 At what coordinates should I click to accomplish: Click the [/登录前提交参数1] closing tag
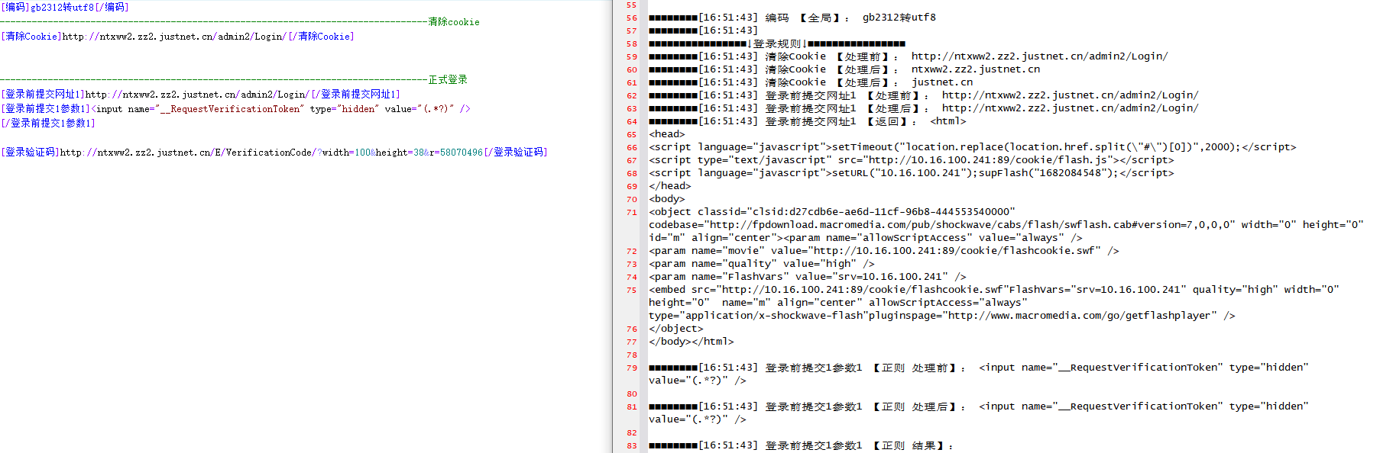click(x=48, y=124)
